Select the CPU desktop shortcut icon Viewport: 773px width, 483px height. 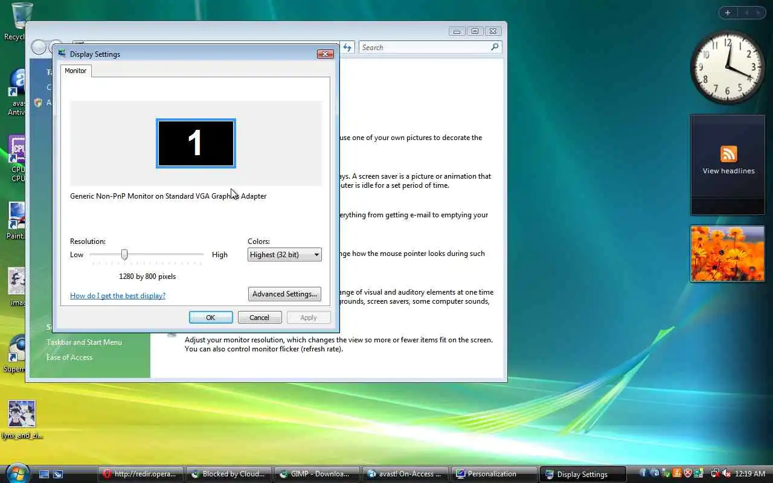pyautogui.click(x=17, y=158)
